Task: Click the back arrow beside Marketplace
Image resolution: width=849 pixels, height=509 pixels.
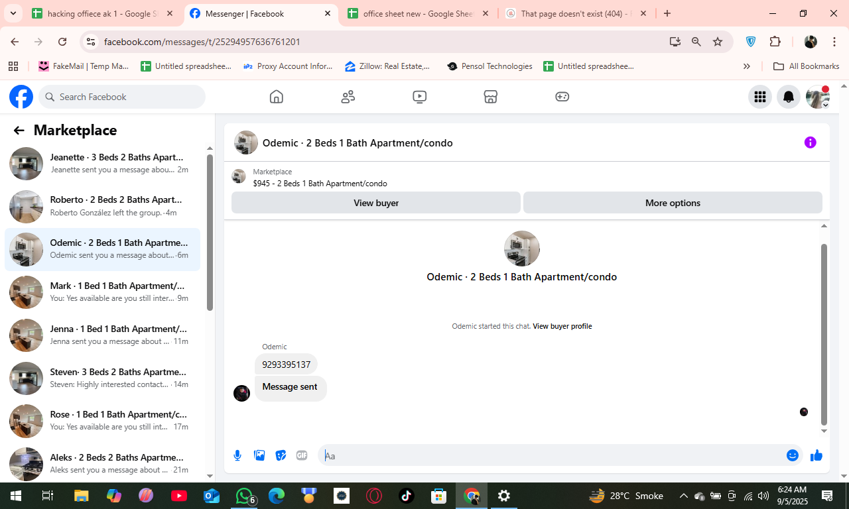Action: [19, 131]
